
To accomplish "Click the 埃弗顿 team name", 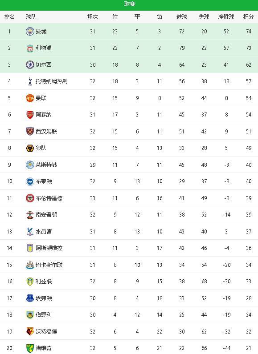I will (x=44, y=298).
